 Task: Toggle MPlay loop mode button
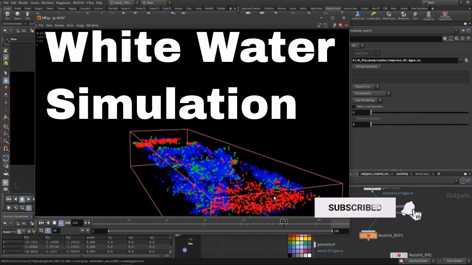[41, 230]
